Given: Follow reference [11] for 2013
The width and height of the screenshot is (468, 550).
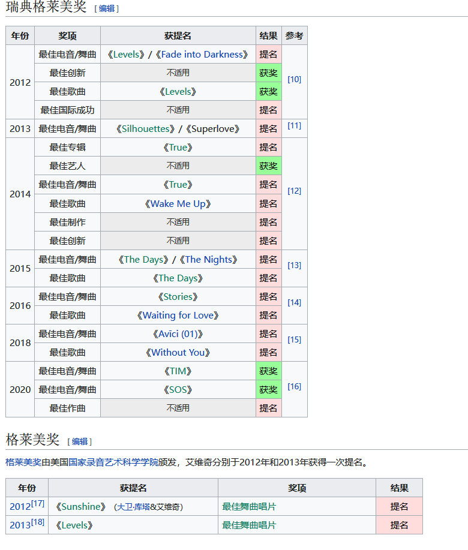Looking at the screenshot, I should pyautogui.click(x=295, y=125).
